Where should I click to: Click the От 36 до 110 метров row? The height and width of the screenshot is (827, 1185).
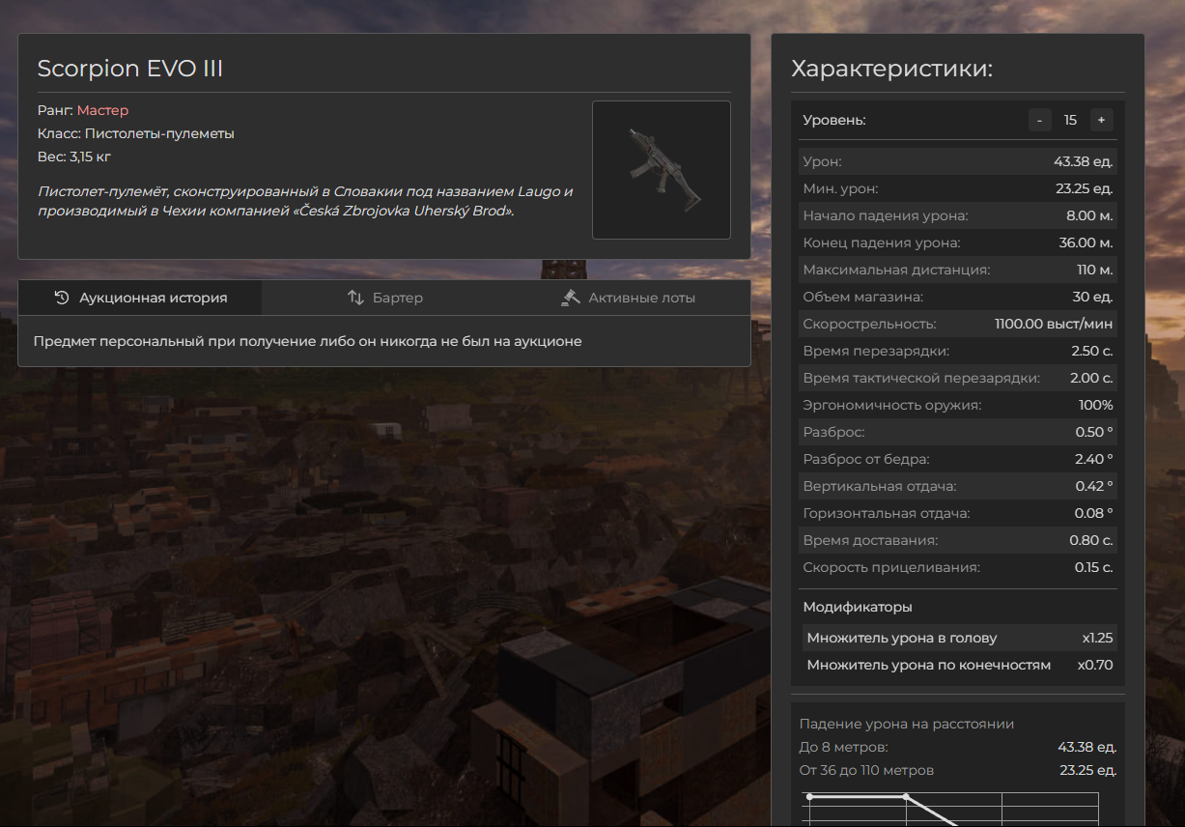tap(958, 770)
